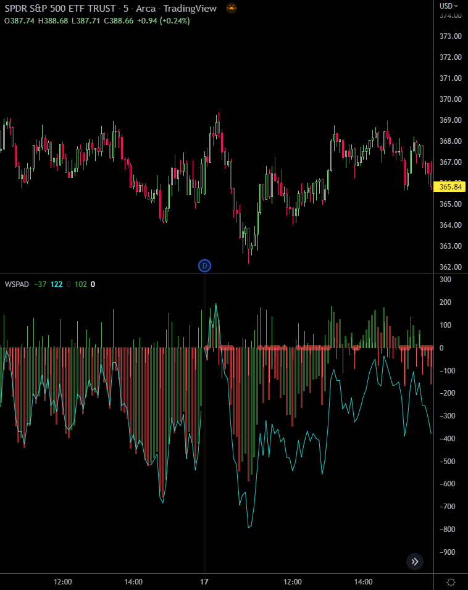Click the 373.00 price scale label
The width and height of the screenshot is (468, 590).
pyautogui.click(x=450, y=36)
